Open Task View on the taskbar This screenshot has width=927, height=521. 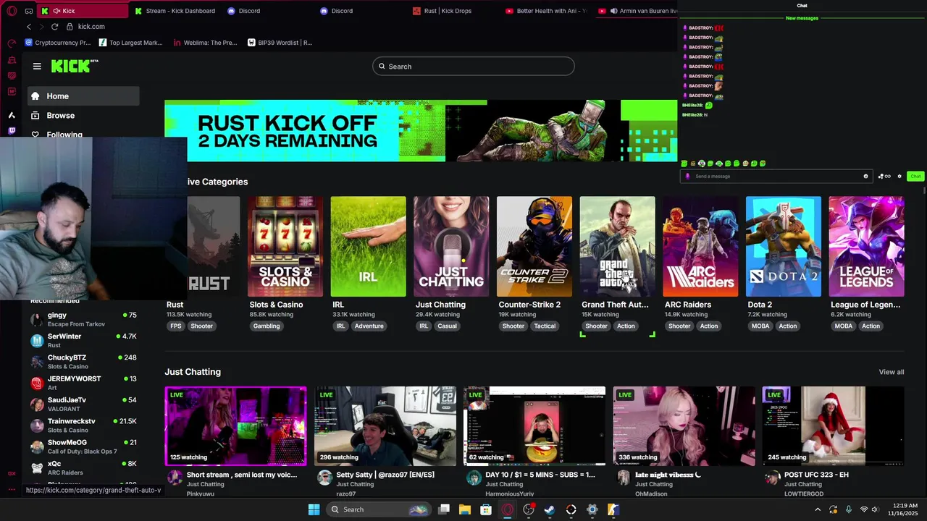[x=444, y=509]
